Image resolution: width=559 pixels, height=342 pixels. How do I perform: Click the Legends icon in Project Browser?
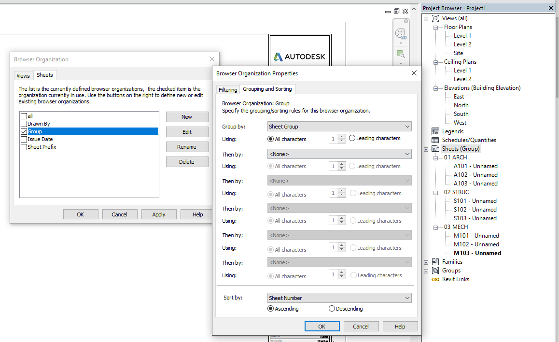pyautogui.click(x=435, y=131)
